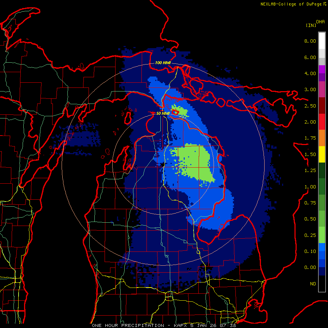Click the 1.50 legend value

click(x=310, y=155)
